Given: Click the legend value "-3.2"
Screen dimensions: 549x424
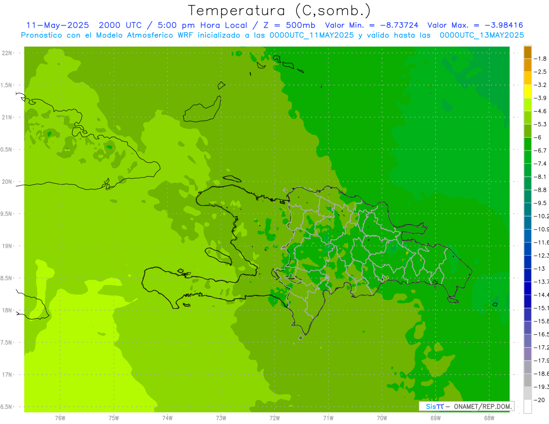Looking at the screenshot, I should (x=541, y=85).
